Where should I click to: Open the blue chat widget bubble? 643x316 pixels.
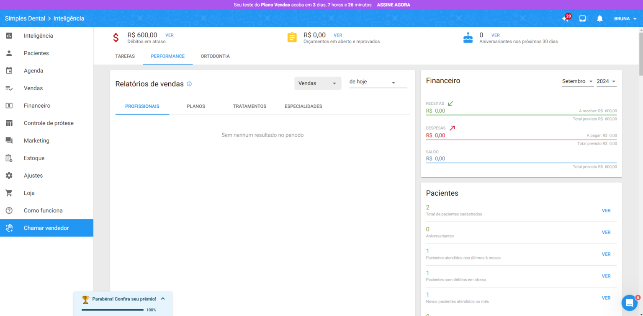pos(629,303)
